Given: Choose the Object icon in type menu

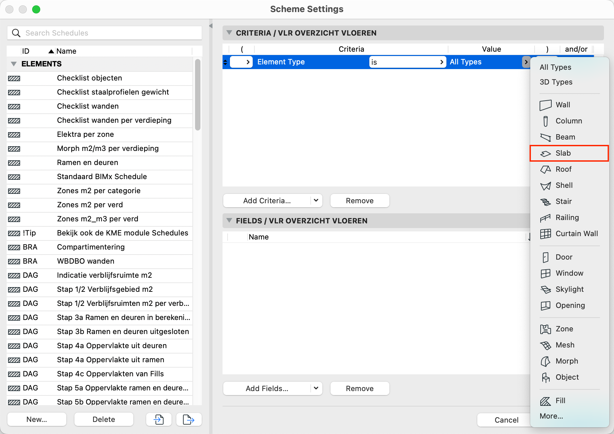Looking at the screenshot, I should pos(545,377).
